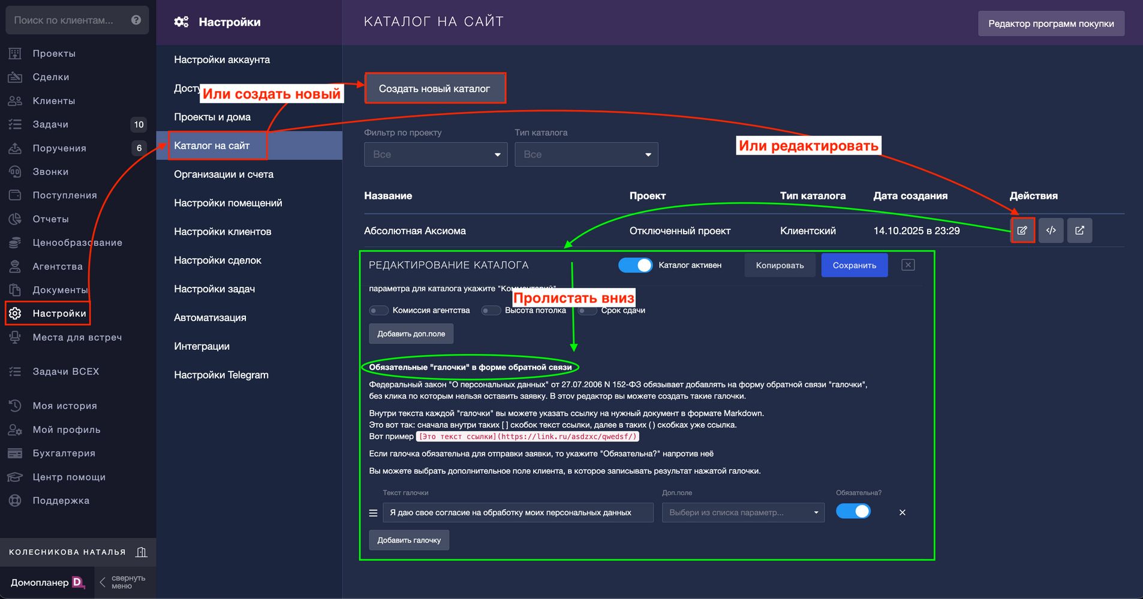Click the Документы icon in sidebar
The image size is (1143, 599).
[x=15, y=290]
